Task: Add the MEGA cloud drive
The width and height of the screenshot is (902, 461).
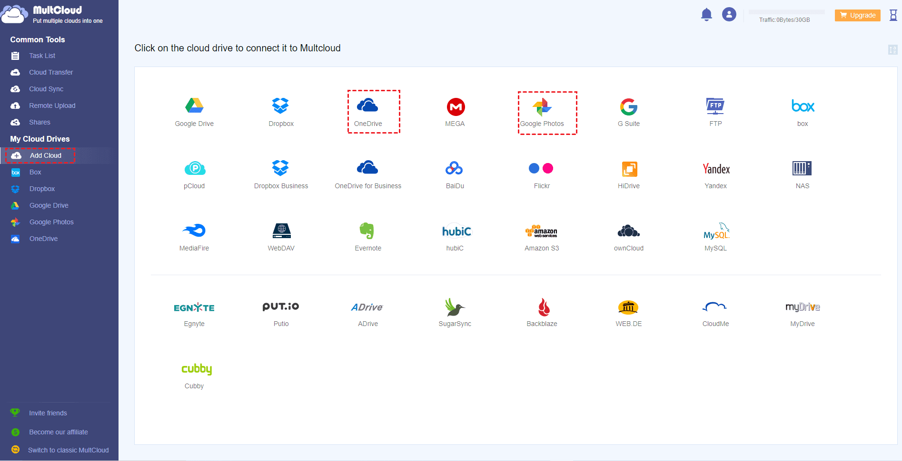Action: 456,106
